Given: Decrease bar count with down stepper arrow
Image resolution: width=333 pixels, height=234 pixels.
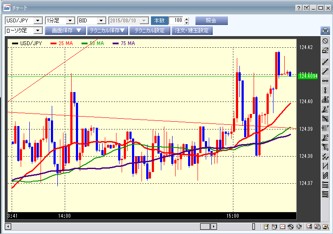Looking at the screenshot, I should [186, 22].
